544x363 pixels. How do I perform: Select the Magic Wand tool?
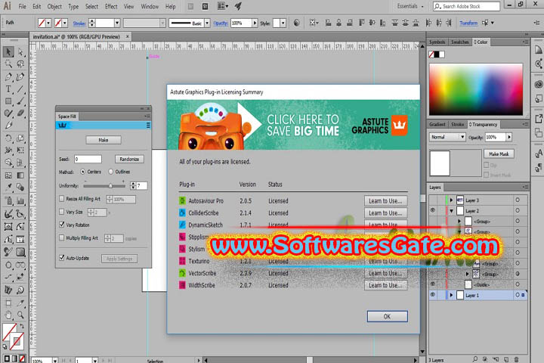(8, 64)
